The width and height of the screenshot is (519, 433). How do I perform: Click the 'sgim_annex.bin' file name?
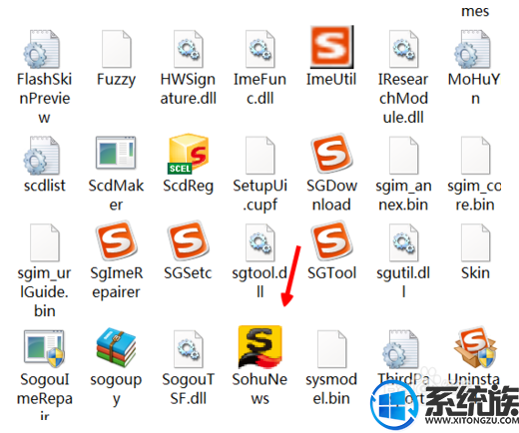point(403,196)
